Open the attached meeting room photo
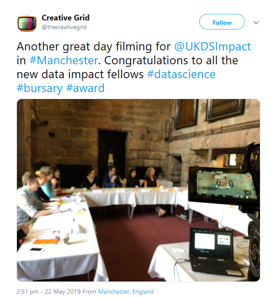 [138, 190]
